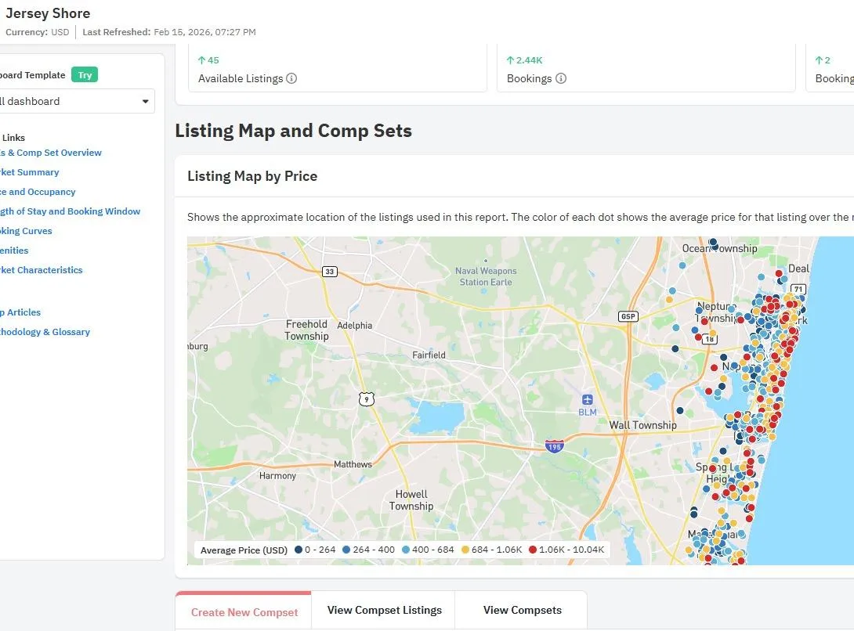Click the Route 9 highway shield

(367, 399)
